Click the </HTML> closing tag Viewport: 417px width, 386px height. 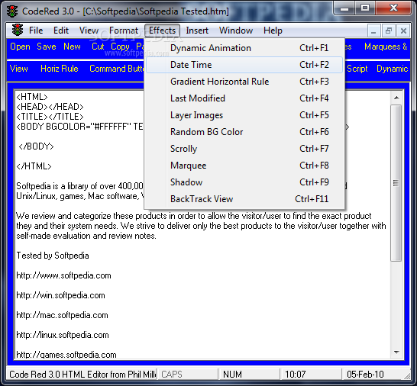pyautogui.click(x=34, y=166)
